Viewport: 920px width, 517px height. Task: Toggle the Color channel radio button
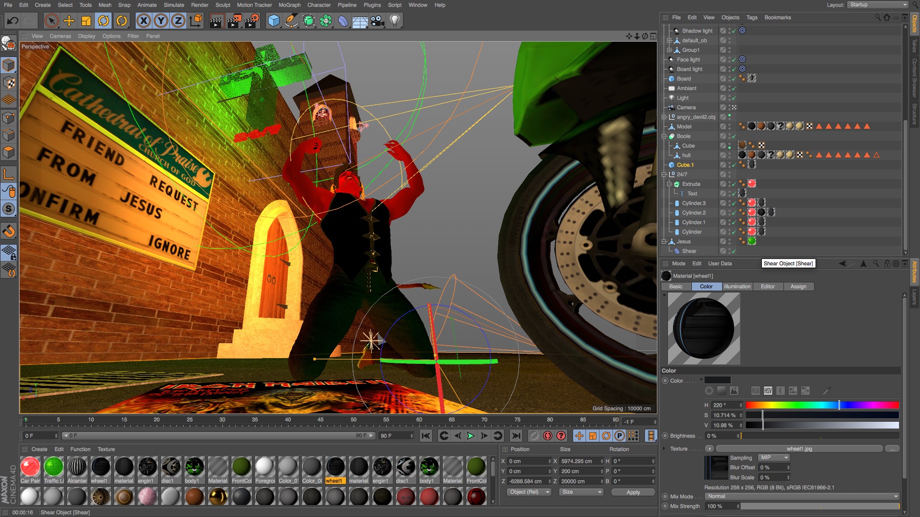coord(665,381)
